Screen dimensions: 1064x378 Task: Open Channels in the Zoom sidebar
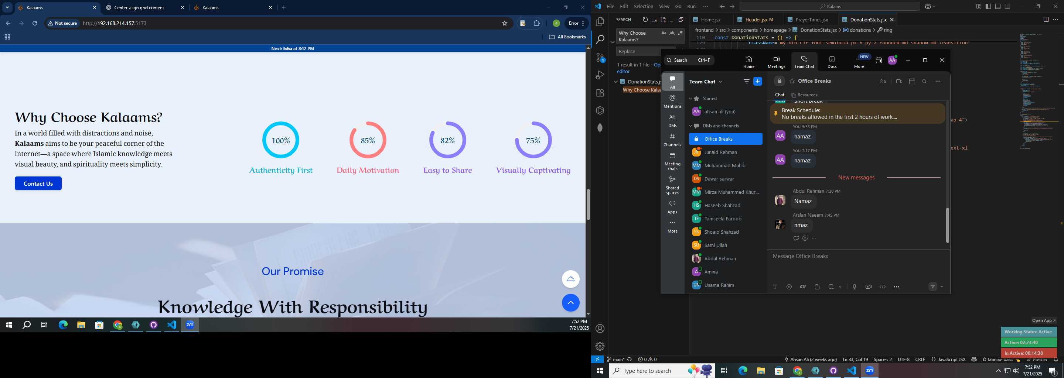(x=672, y=140)
